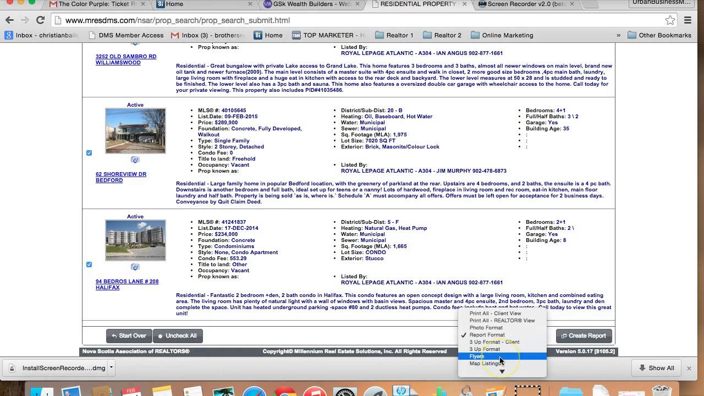Reload the current page
704x396 pixels.
click(x=40, y=20)
